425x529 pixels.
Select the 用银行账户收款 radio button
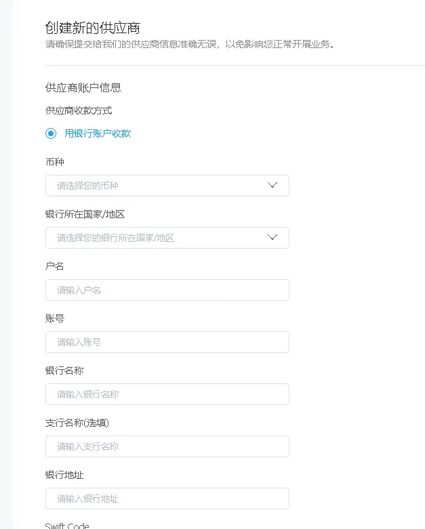coord(51,133)
